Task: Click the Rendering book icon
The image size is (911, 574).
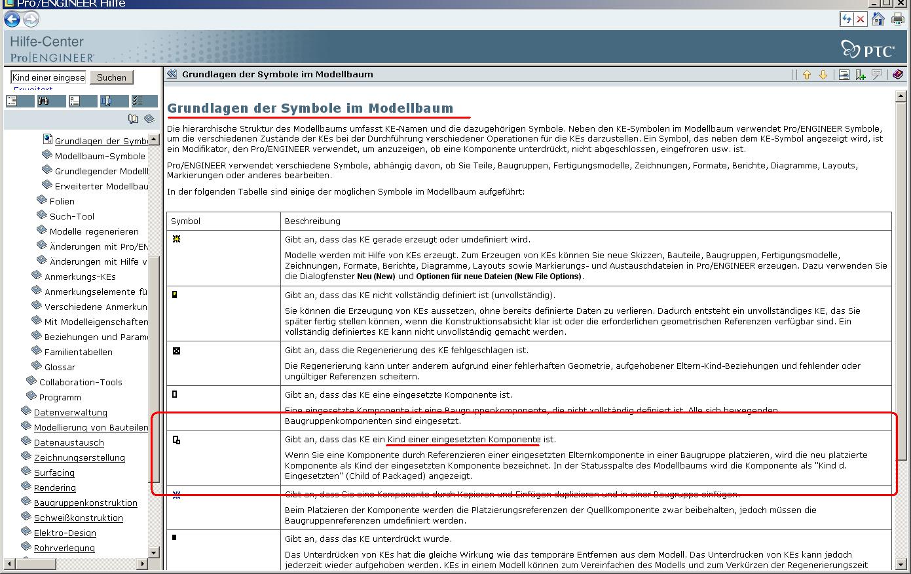Action: [x=26, y=486]
